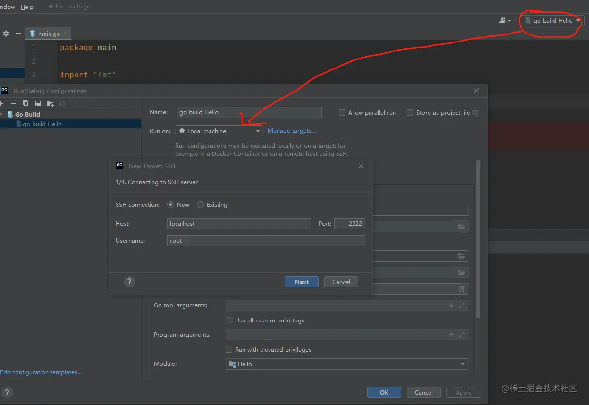
Task: Collapse the Go Build tree node
Action: click(1, 114)
